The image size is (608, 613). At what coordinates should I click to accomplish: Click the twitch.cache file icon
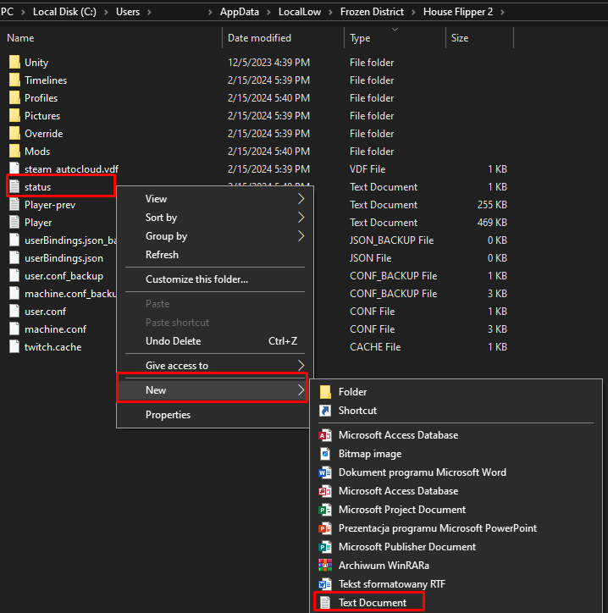14,347
